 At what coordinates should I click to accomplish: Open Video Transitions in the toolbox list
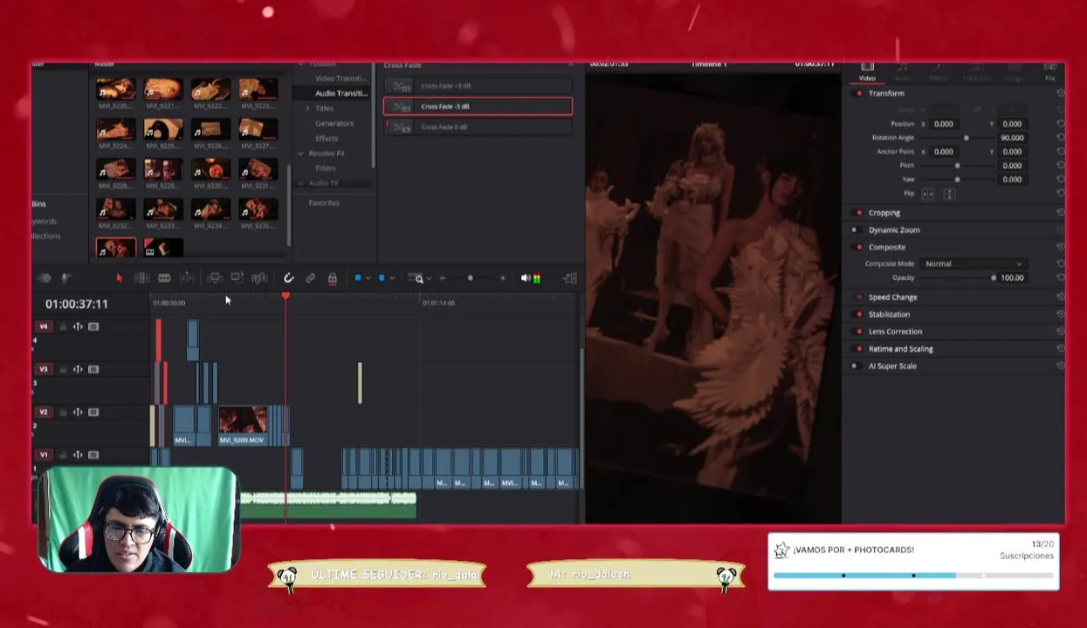341,78
